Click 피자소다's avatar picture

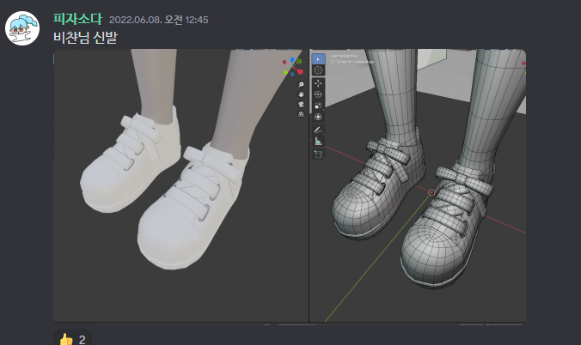[22, 30]
